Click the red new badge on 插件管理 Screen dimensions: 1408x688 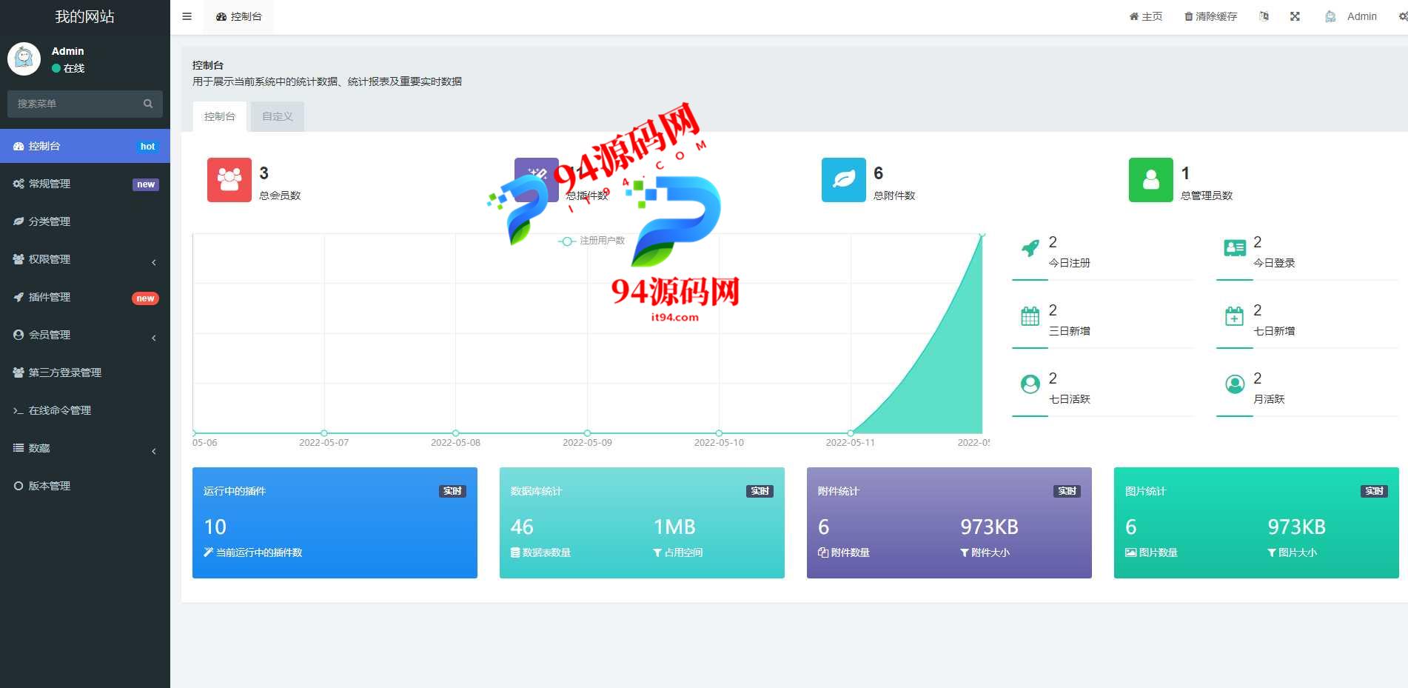pyautogui.click(x=145, y=298)
